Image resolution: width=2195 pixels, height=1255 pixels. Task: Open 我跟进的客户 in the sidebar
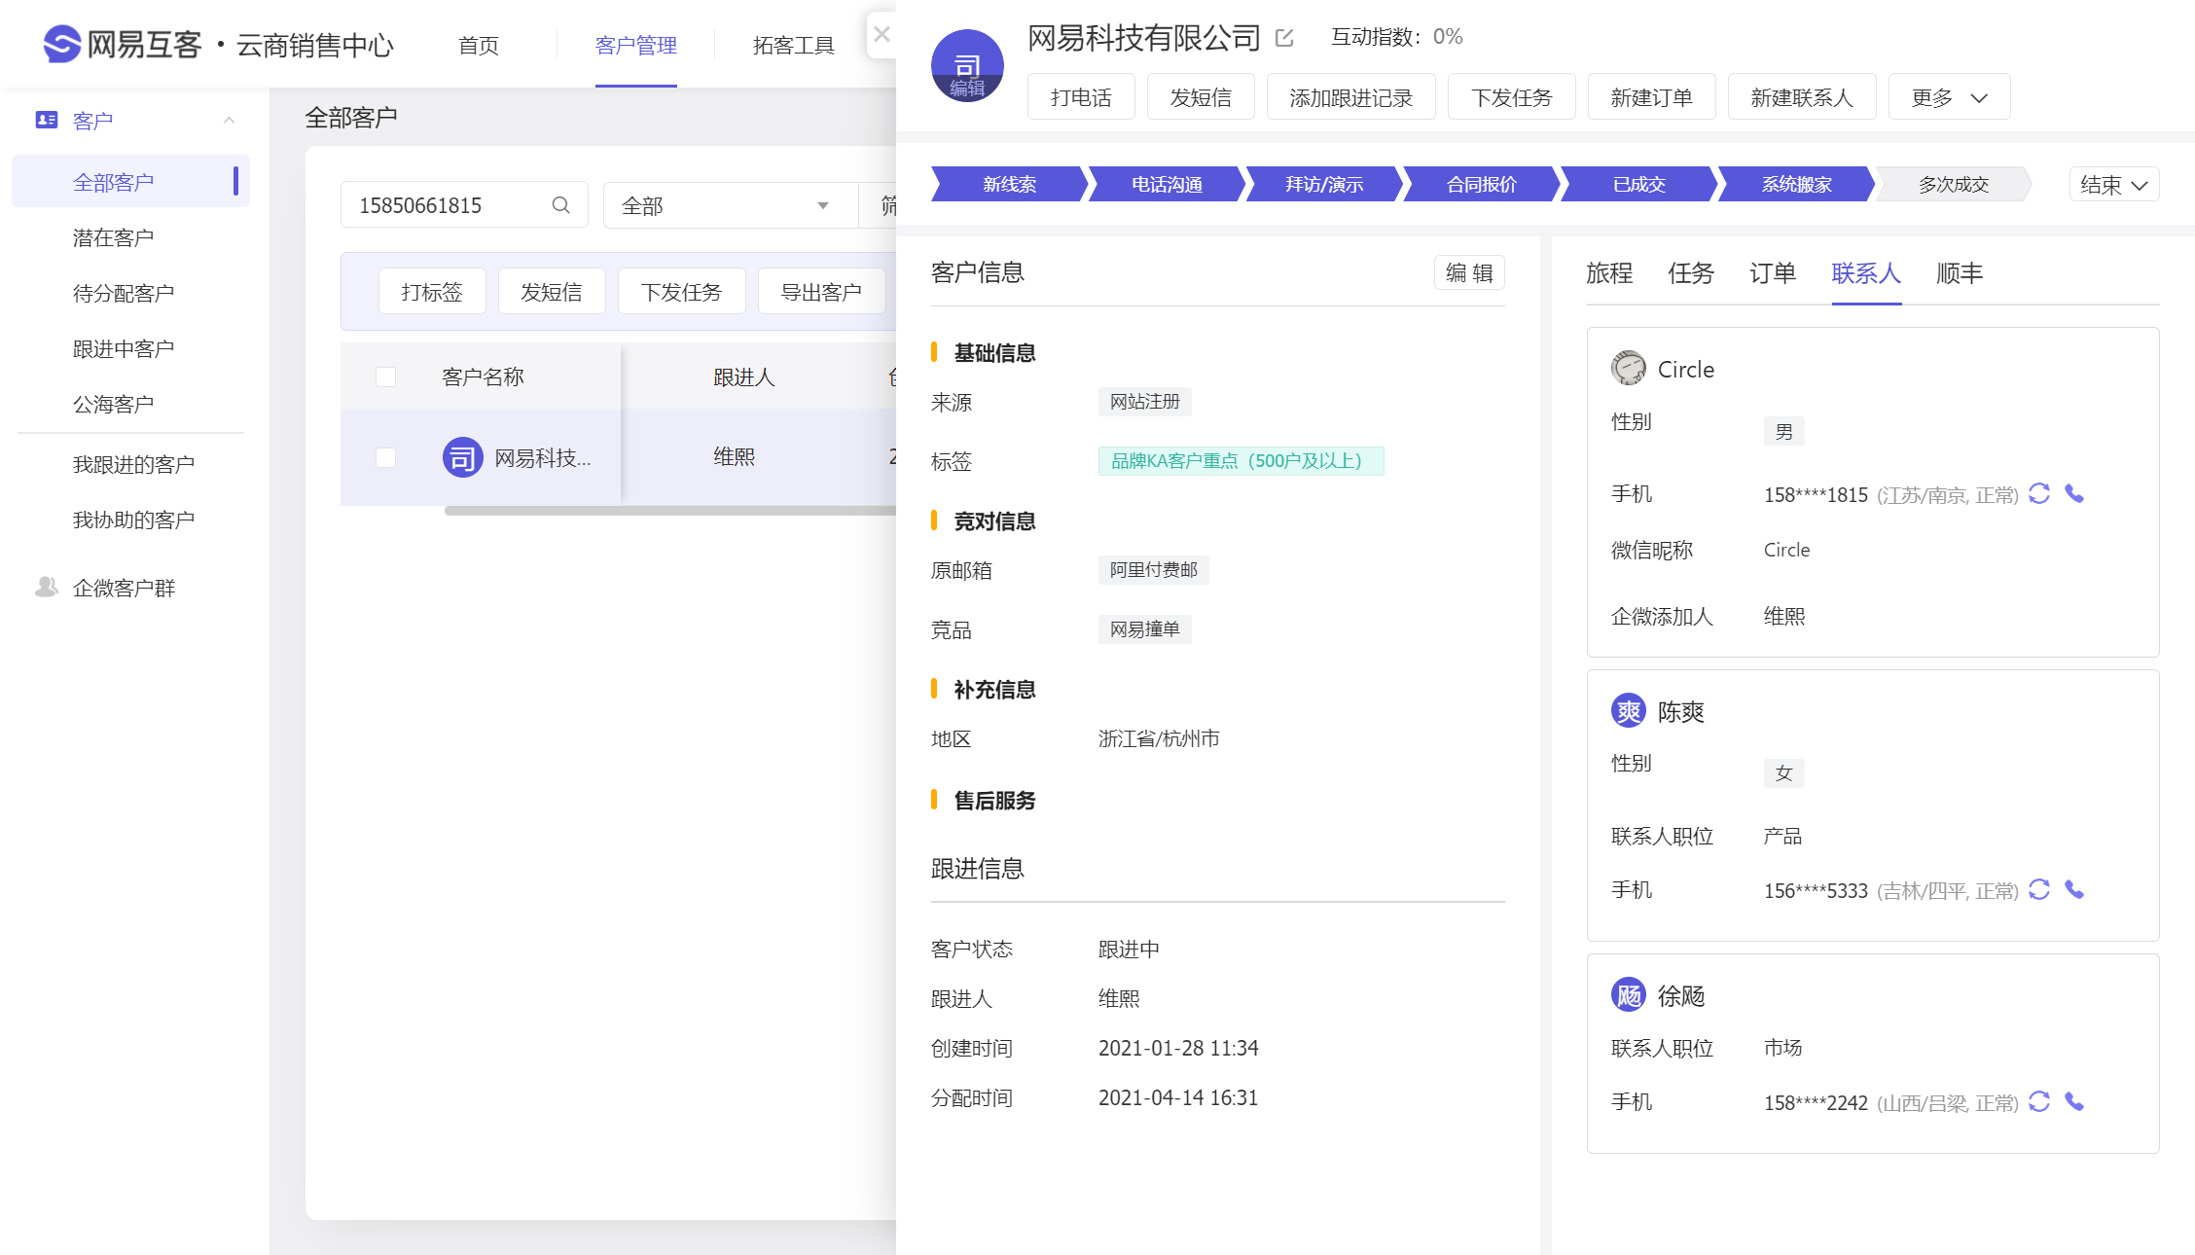(133, 464)
